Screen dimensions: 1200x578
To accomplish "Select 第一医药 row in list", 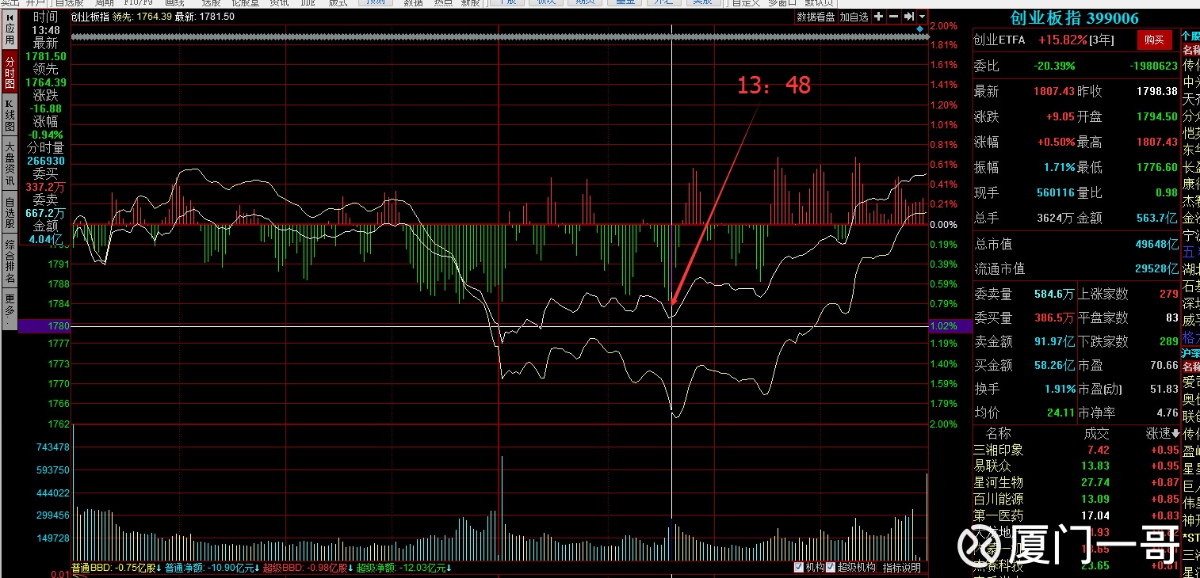I will click(1076, 515).
